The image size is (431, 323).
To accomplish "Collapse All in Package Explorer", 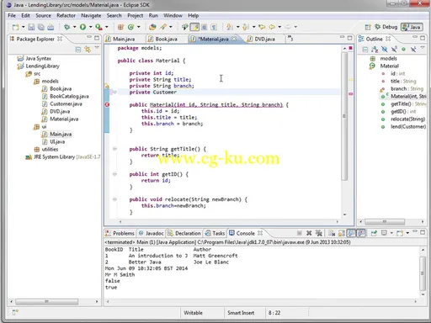I will click(x=78, y=50).
